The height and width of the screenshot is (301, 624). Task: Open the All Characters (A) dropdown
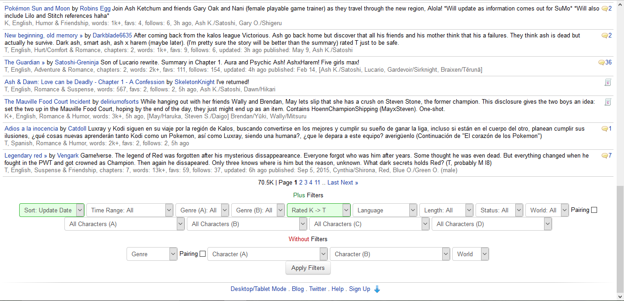(125, 224)
